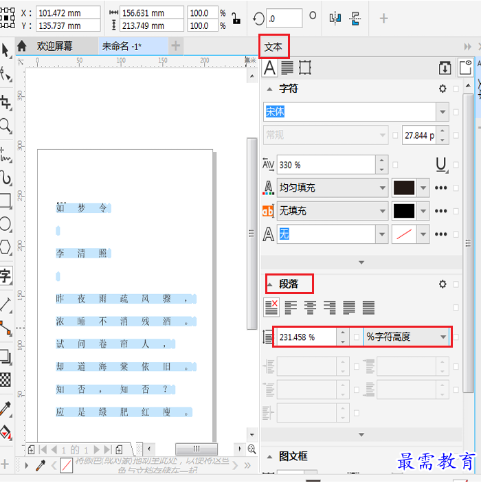Image resolution: width=481 pixels, height=483 pixels.
Task: Select the Crop tool
Action: click(x=5, y=102)
